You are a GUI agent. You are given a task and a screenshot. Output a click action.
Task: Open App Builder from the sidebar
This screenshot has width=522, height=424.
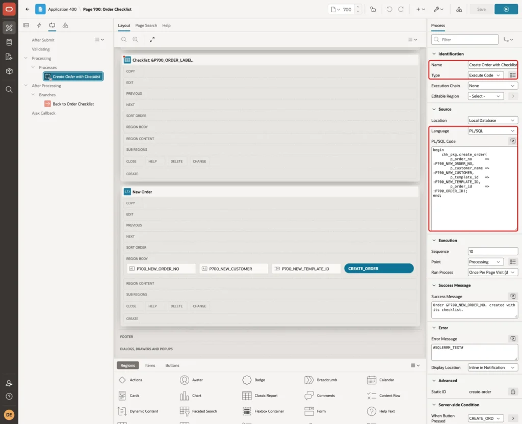point(9,28)
